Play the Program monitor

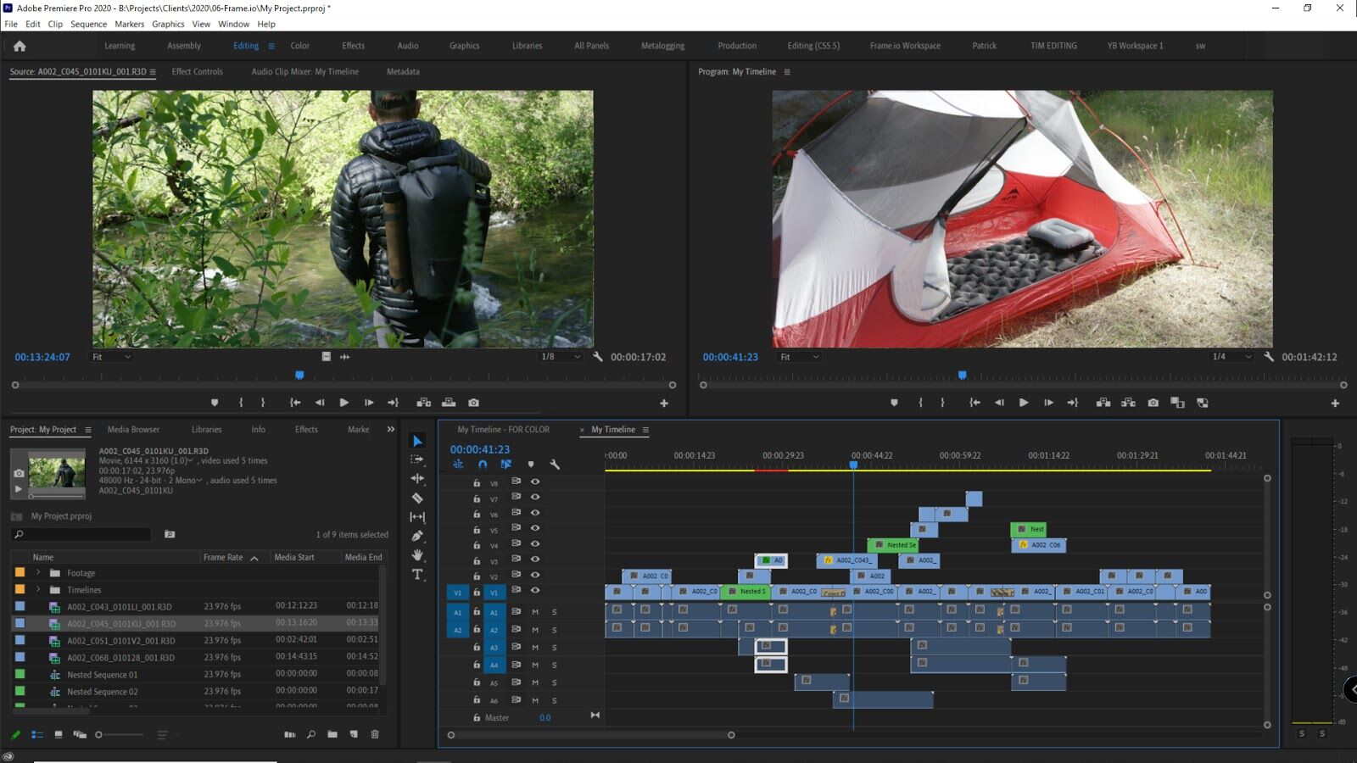1024,403
